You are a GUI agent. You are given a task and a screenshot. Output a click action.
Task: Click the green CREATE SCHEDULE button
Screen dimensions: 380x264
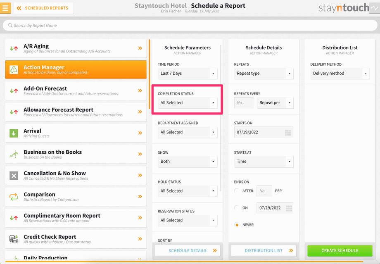tap(340, 251)
